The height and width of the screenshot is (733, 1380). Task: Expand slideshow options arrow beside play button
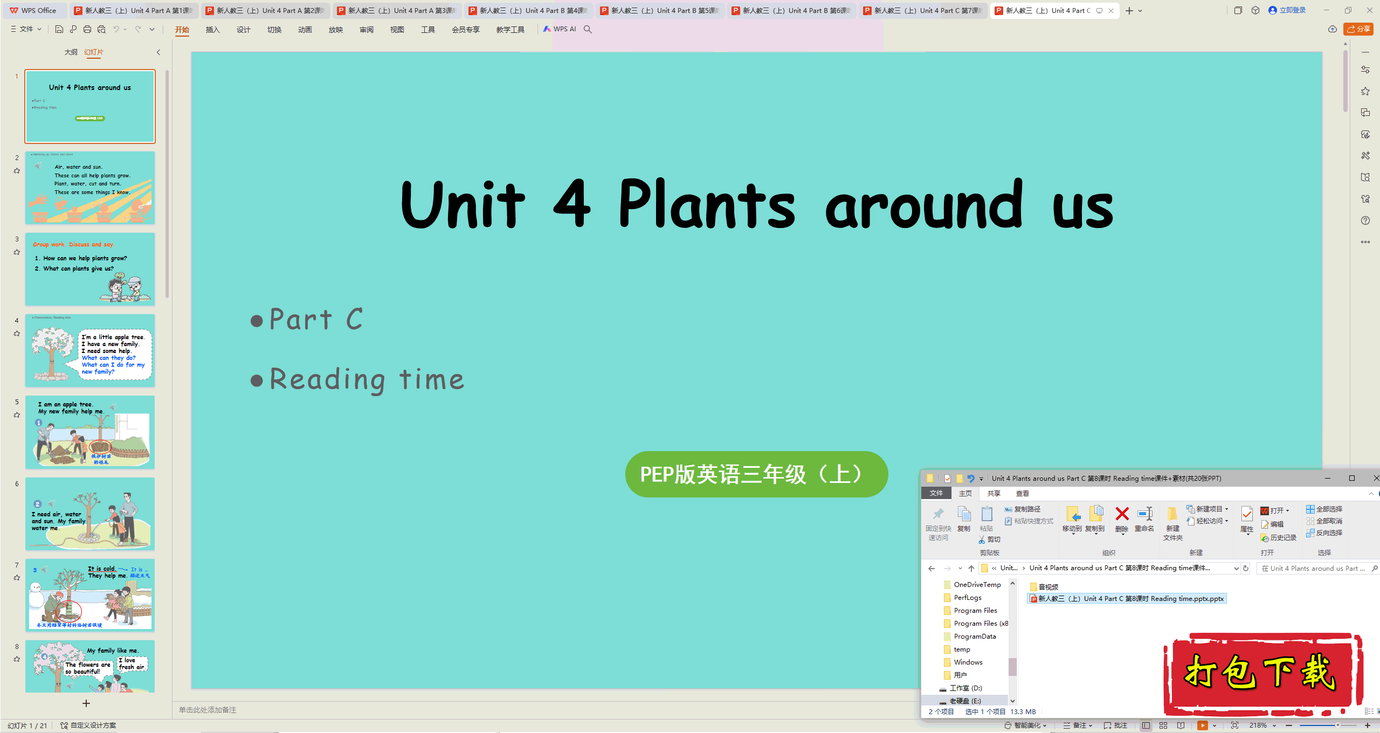pyautogui.click(x=1215, y=725)
